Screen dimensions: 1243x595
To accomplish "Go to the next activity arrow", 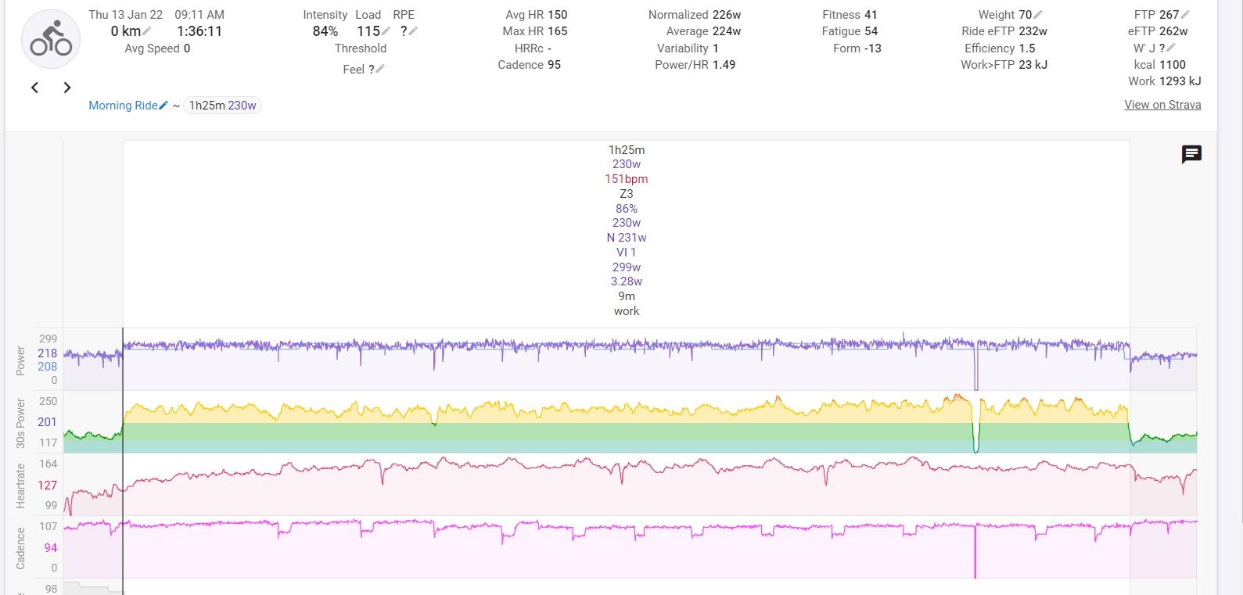I will [67, 88].
